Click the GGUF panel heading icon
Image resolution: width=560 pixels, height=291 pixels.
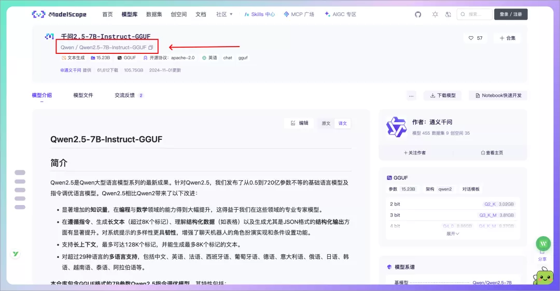(x=389, y=178)
